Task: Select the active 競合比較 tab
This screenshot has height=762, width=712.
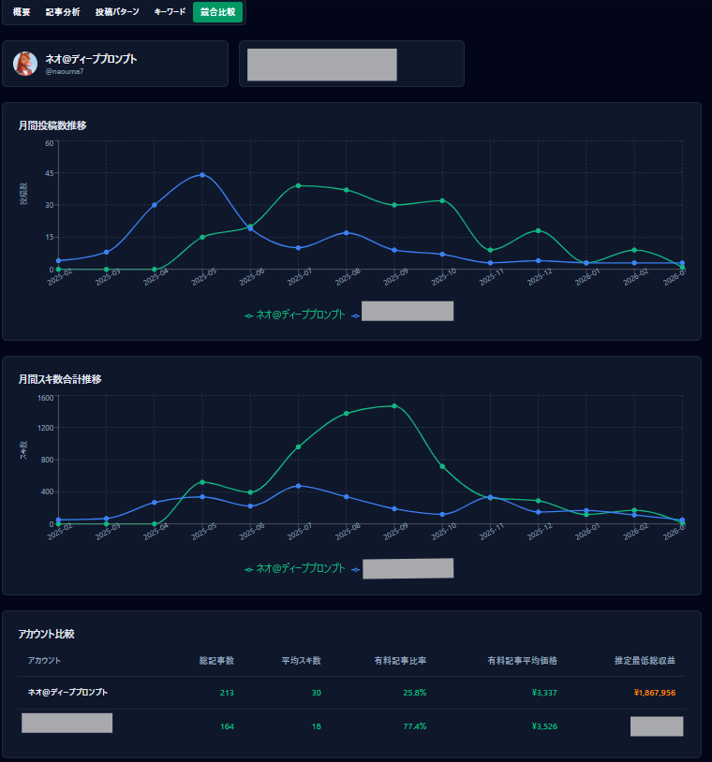Action: point(217,12)
